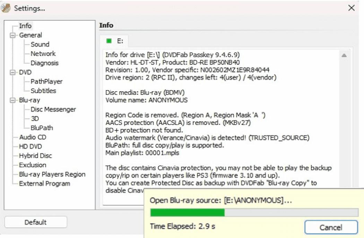Select the BluPath settings entry

(x=42, y=128)
